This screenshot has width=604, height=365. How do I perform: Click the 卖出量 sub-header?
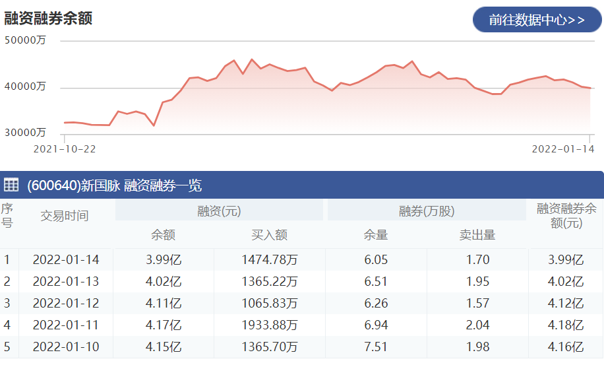(477, 235)
